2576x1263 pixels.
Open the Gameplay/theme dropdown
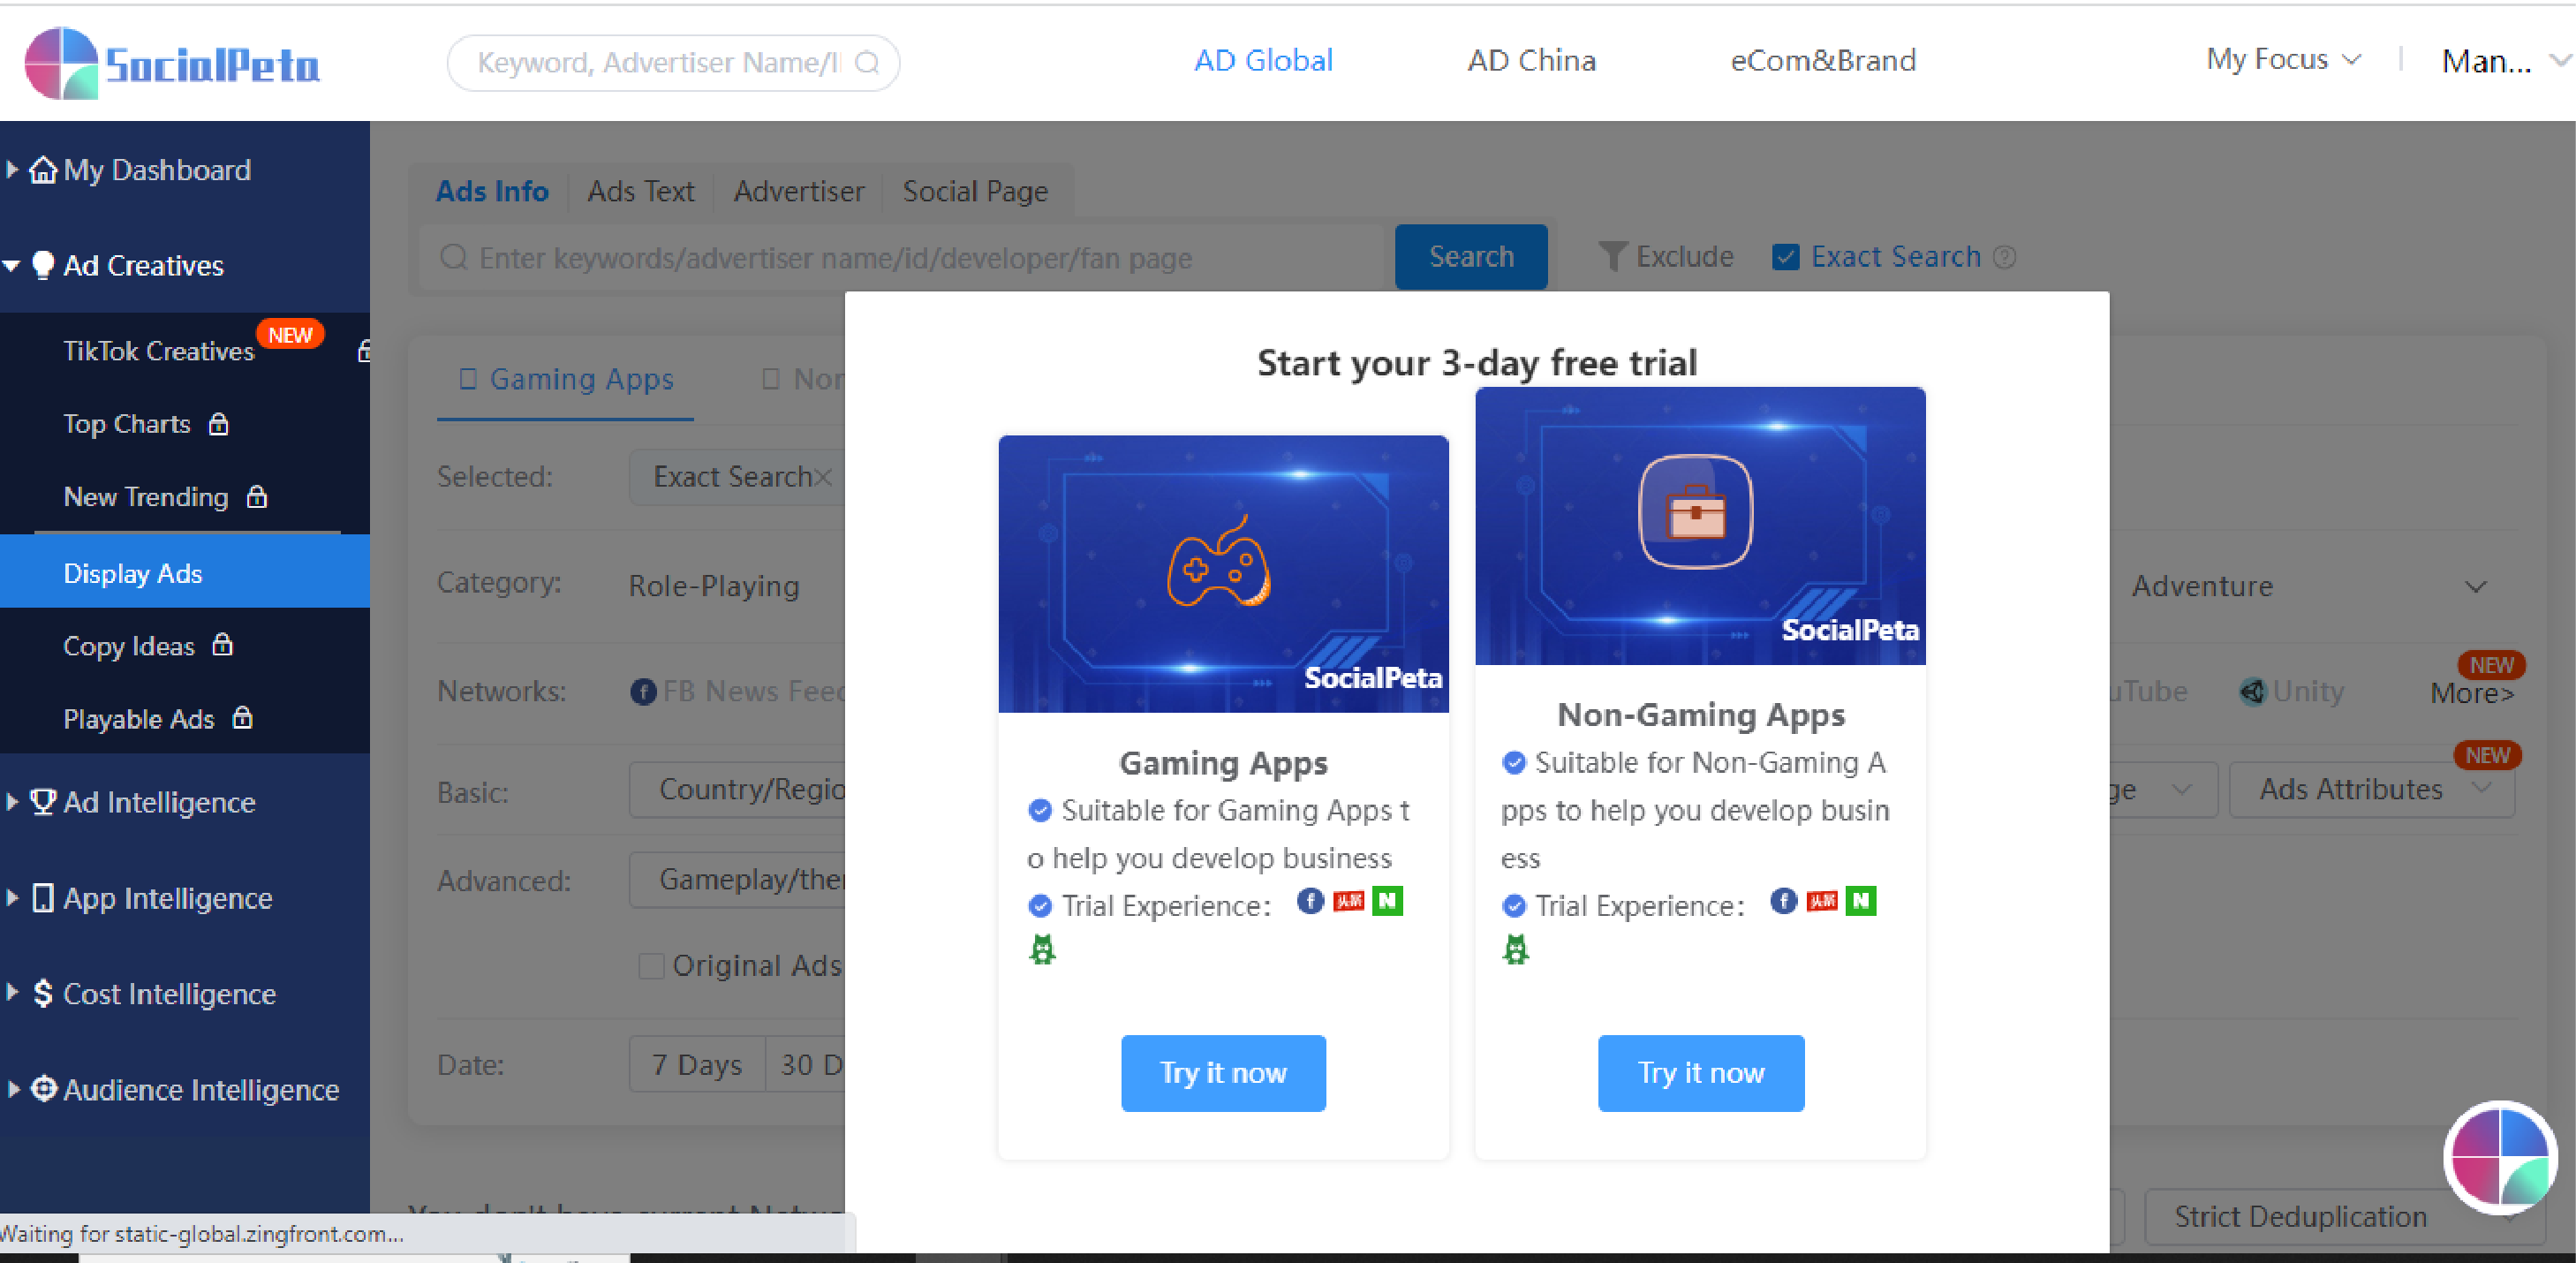click(x=738, y=879)
